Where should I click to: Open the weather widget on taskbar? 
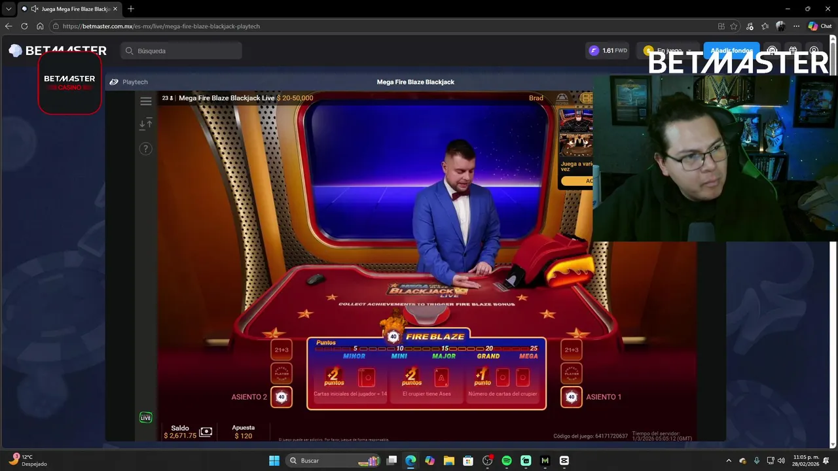click(27, 461)
